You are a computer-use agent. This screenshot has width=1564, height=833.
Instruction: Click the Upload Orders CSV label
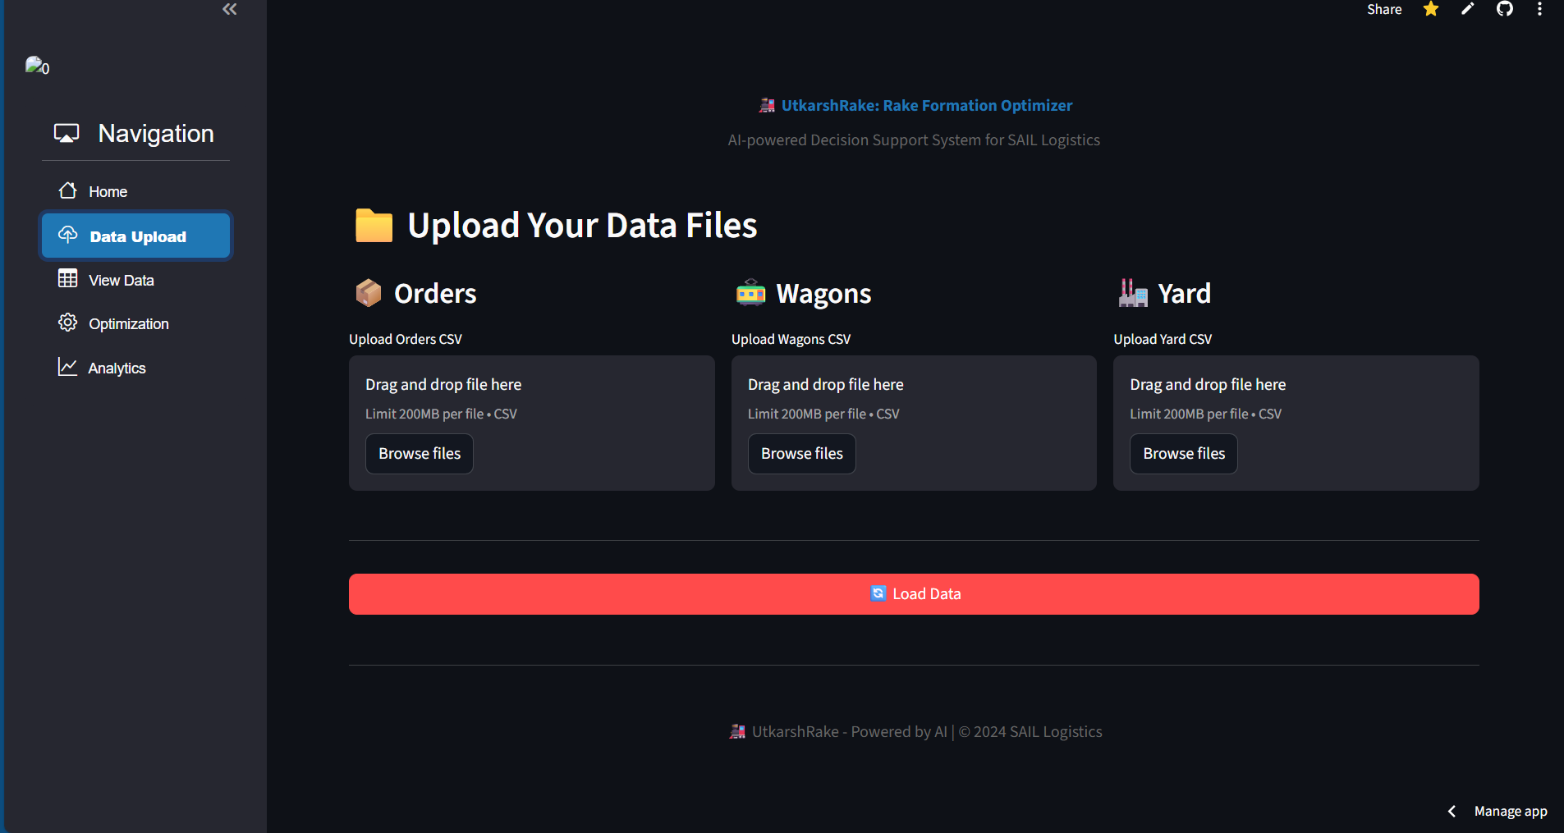406,339
